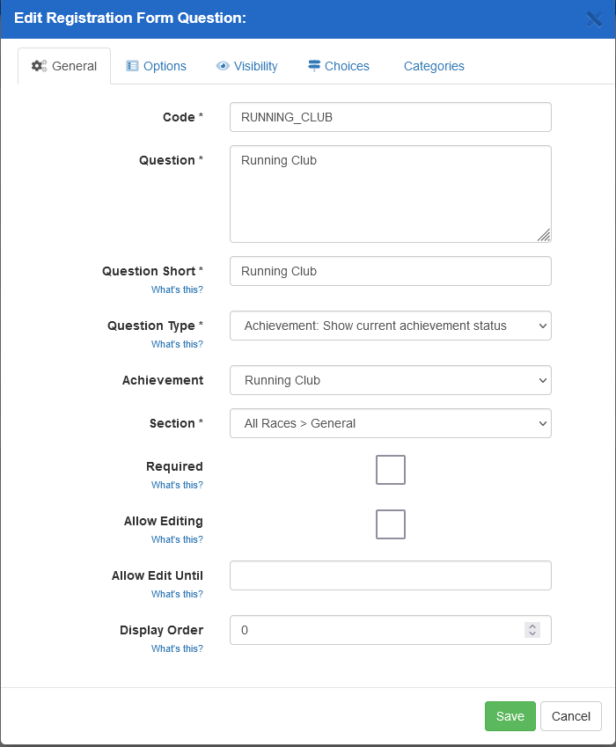Open the Section dropdown
The width and height of the screenshot is (616, 747).
coord(390,423)
